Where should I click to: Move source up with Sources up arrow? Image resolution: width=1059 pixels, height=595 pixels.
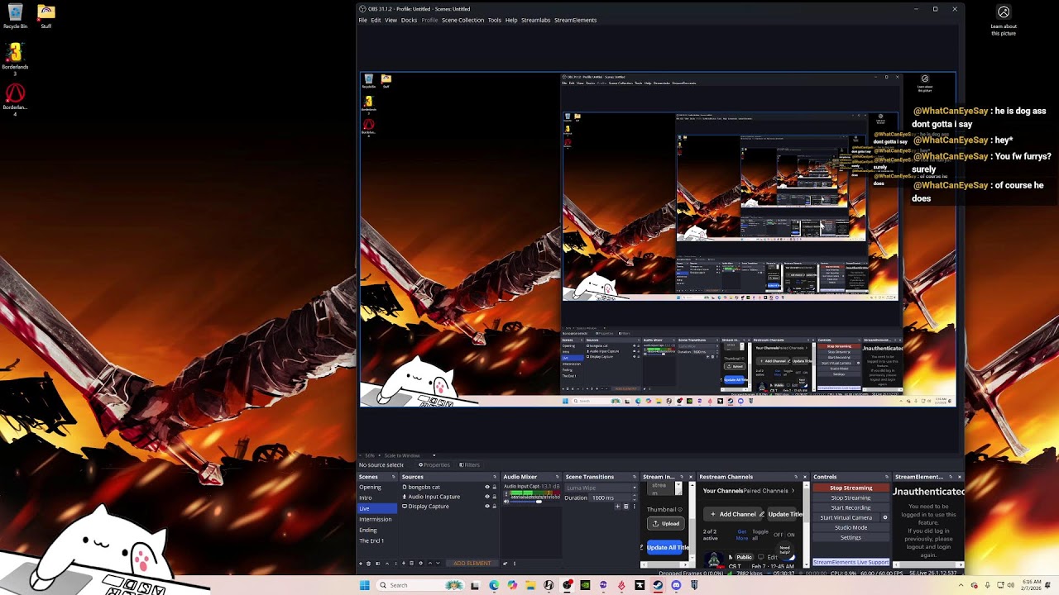click(429, 563)
